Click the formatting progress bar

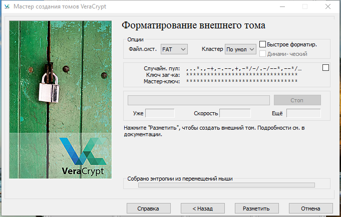(199, 100)
